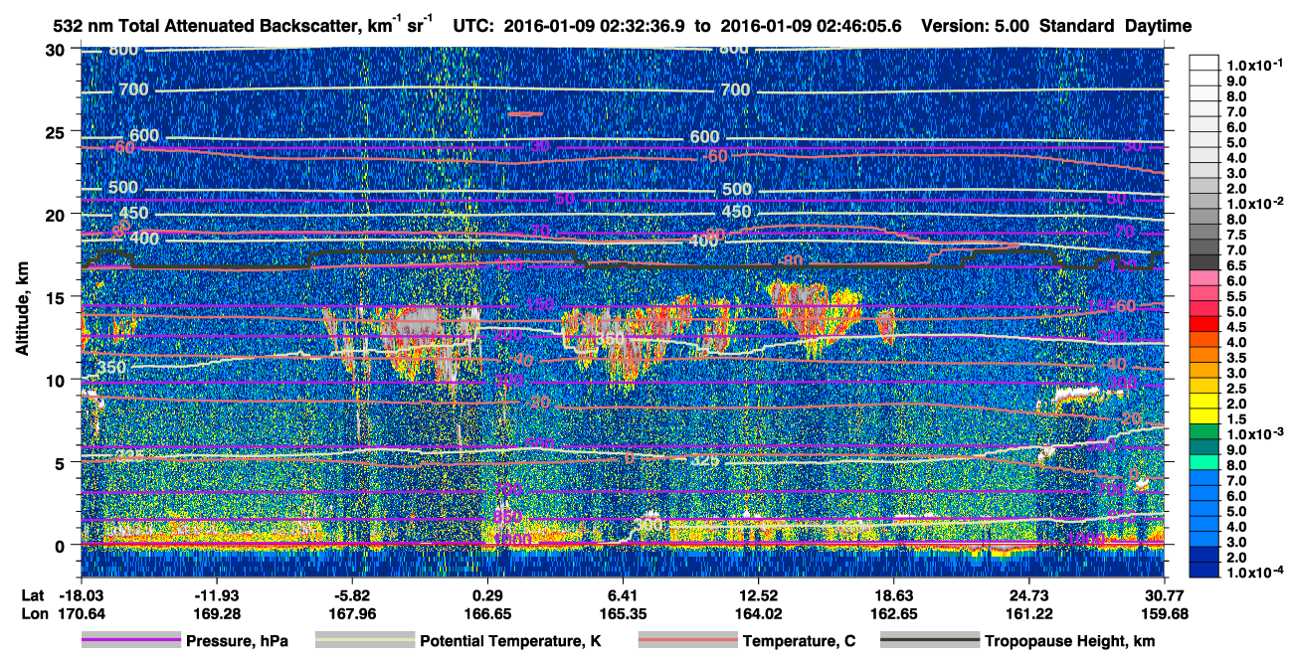Click the colorbar label '1.0x10-1'

click(1253, 65)
